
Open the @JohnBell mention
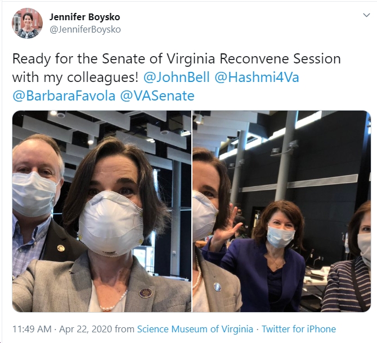[x=177, y=77]
